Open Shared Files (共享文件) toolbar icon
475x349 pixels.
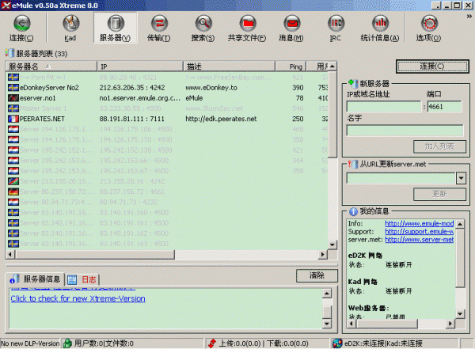(248, 23)
